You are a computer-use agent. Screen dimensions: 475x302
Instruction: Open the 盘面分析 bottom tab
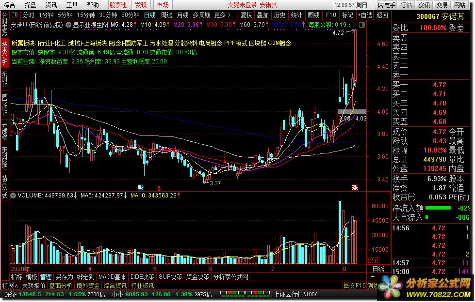click(x=61, y=286)
